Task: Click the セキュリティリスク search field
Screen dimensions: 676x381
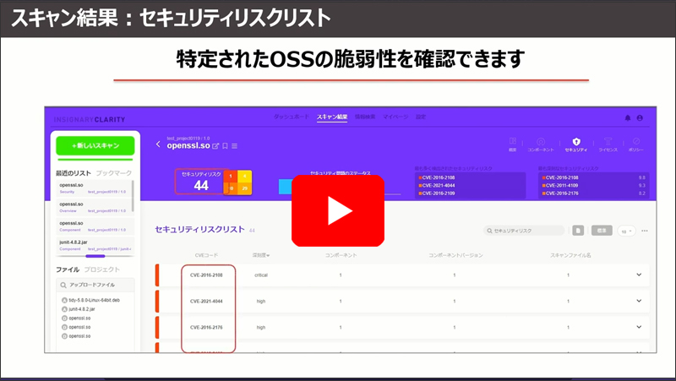Action: pos(524,231)
